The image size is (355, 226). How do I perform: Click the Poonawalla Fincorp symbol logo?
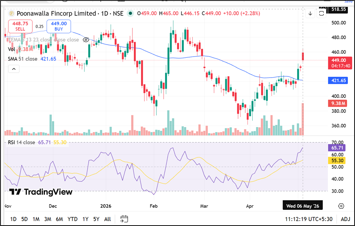pyautogui.click(x=11, y=13)
